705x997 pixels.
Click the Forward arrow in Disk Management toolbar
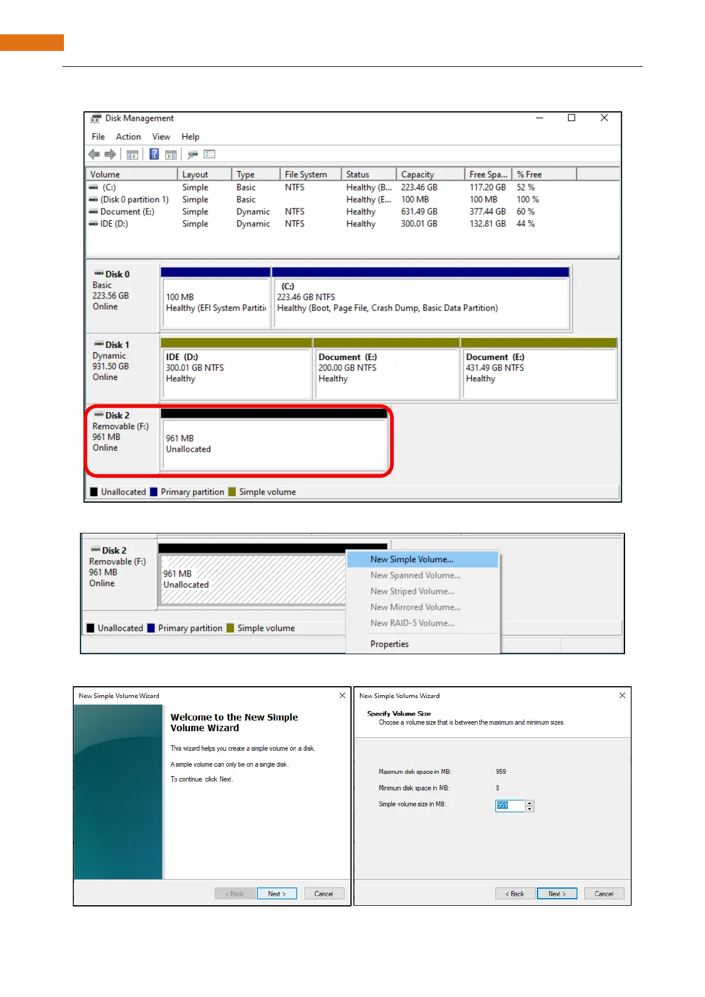110,155
